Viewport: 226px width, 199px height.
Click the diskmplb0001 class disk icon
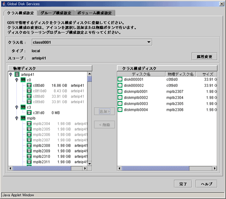point(120,91)
